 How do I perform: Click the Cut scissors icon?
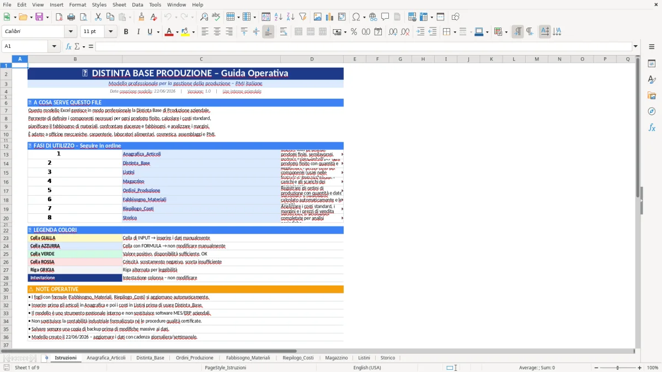[98, 17]
